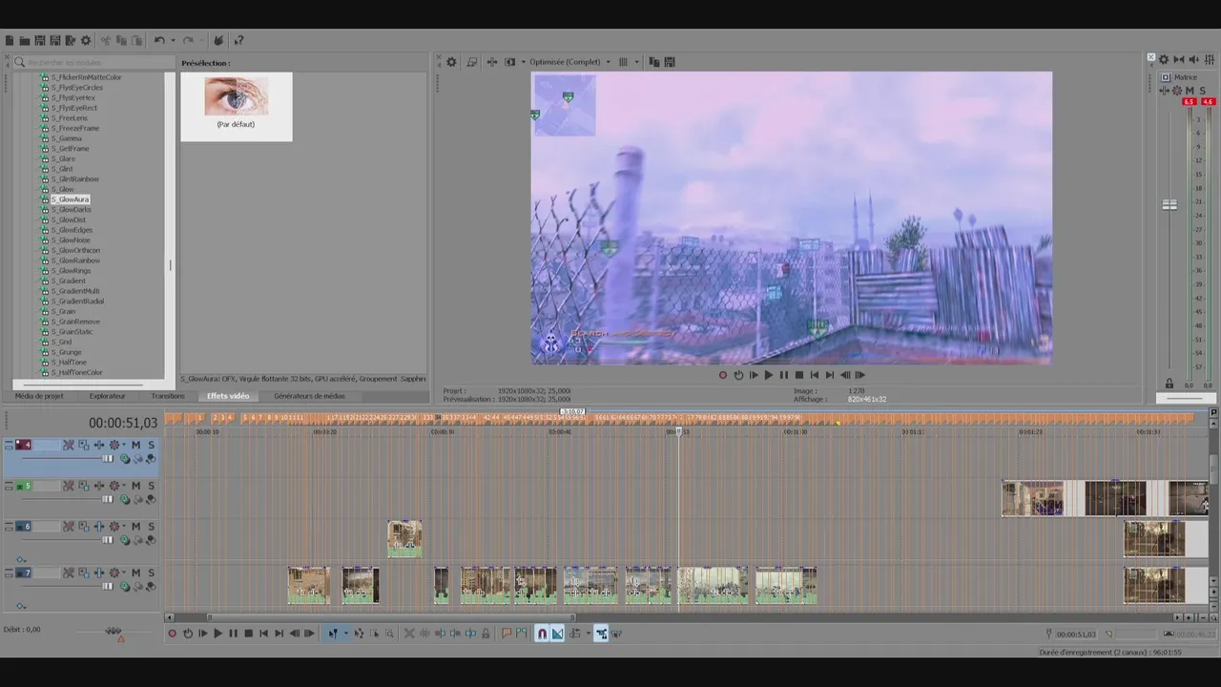Screen dimensions: 1221x687
Task: Open compositing mode on track 6
Action: [125, 540]
